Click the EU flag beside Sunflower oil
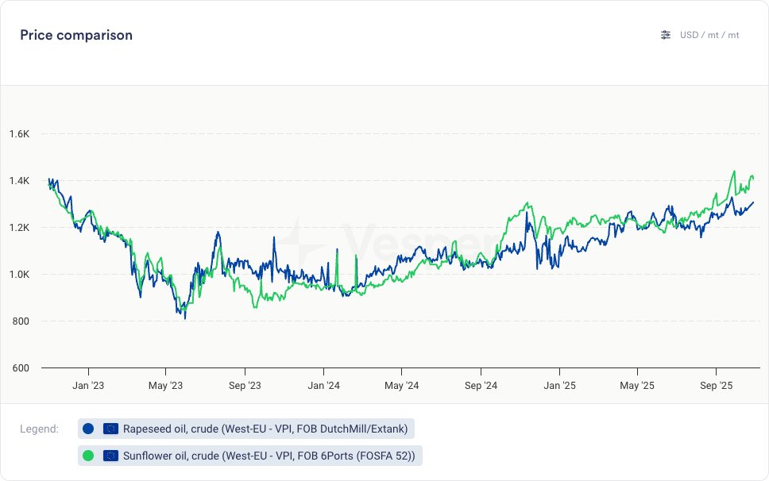The height and width of the screenshot is (481, 769). click(110, 456)
